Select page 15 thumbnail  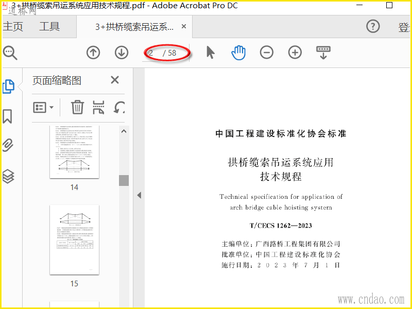coord(74,240)
